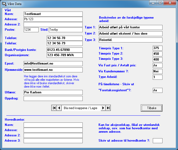
Task: Click the Navn field containing Testfirmaet
Action: tap(53, 14)
